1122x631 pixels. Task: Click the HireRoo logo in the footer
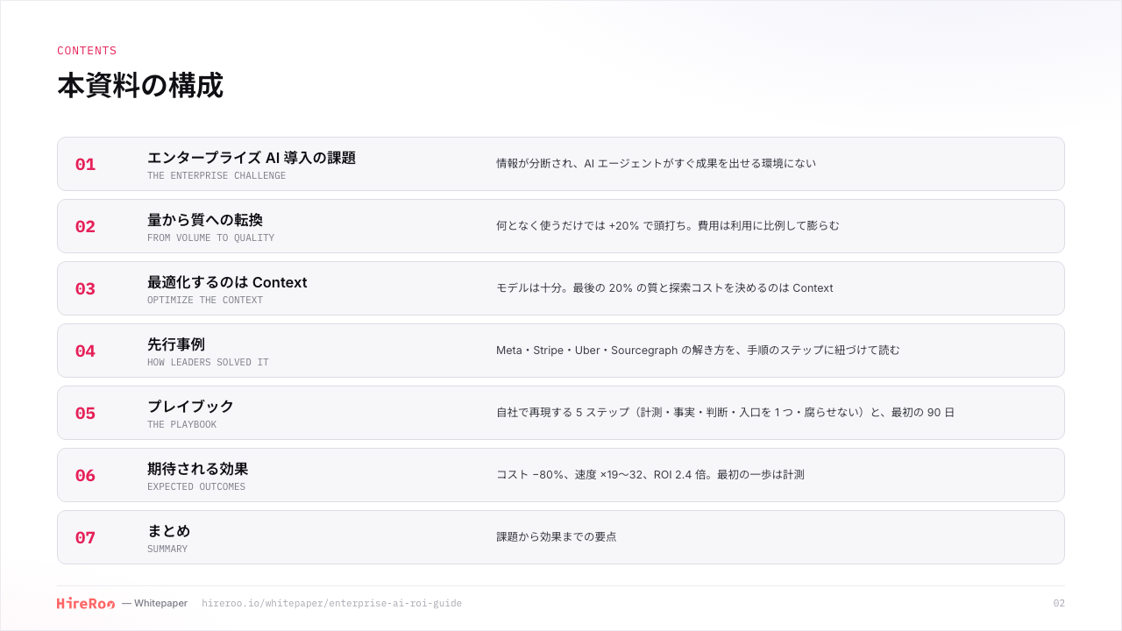pyautogui.click(x=86, y=603)
